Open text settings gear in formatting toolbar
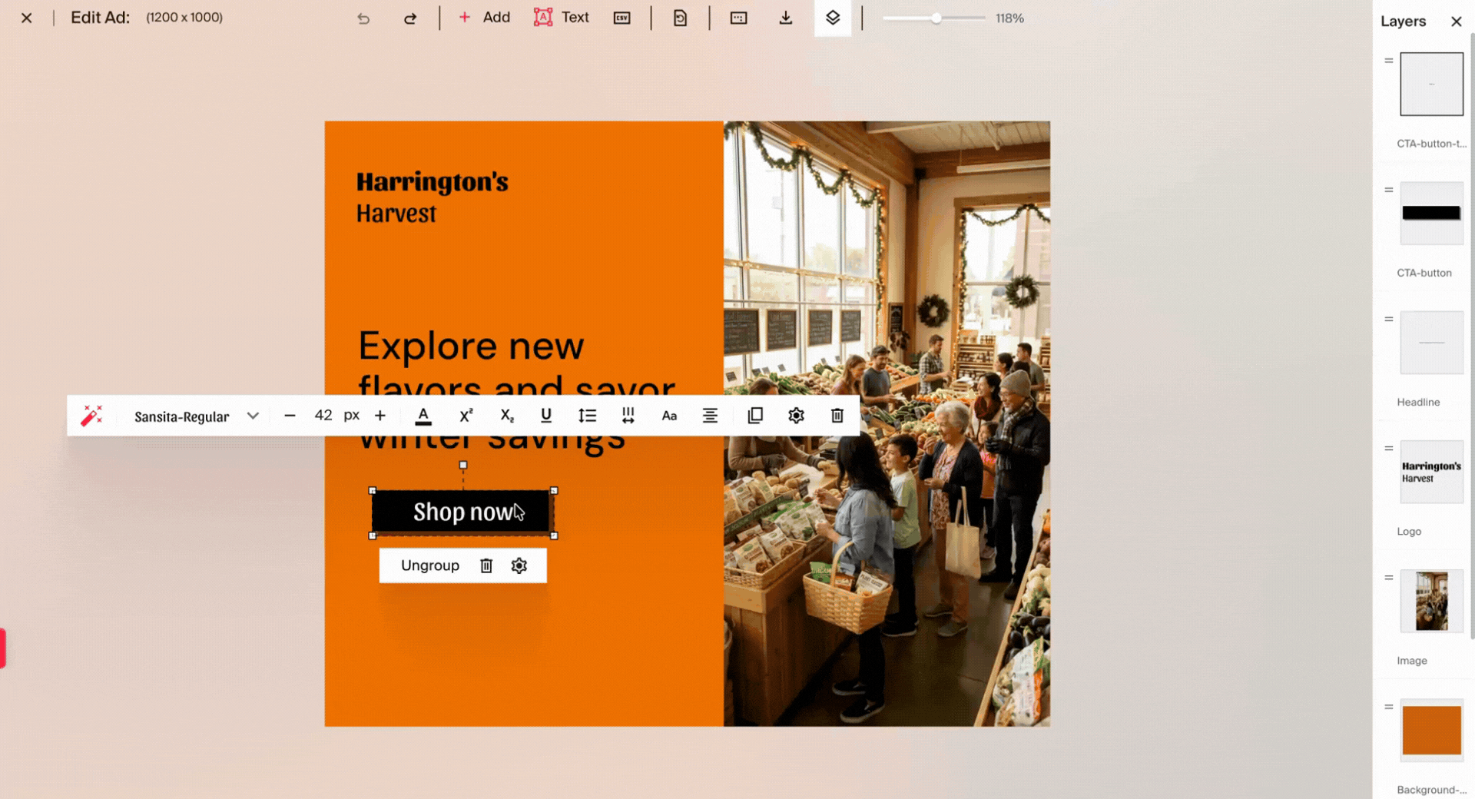The image size is (1475, 799). coord(796,416)
